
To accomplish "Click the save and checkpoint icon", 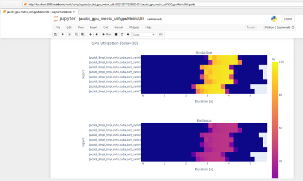I will click(55, 34).
